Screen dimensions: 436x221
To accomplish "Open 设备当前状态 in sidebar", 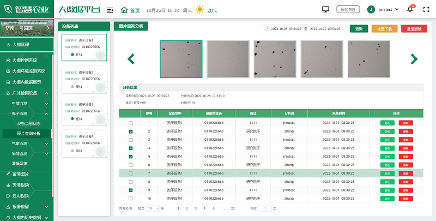I will [32, 123].
